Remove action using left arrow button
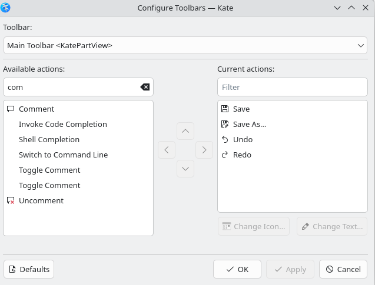 [x=167, y=150]
